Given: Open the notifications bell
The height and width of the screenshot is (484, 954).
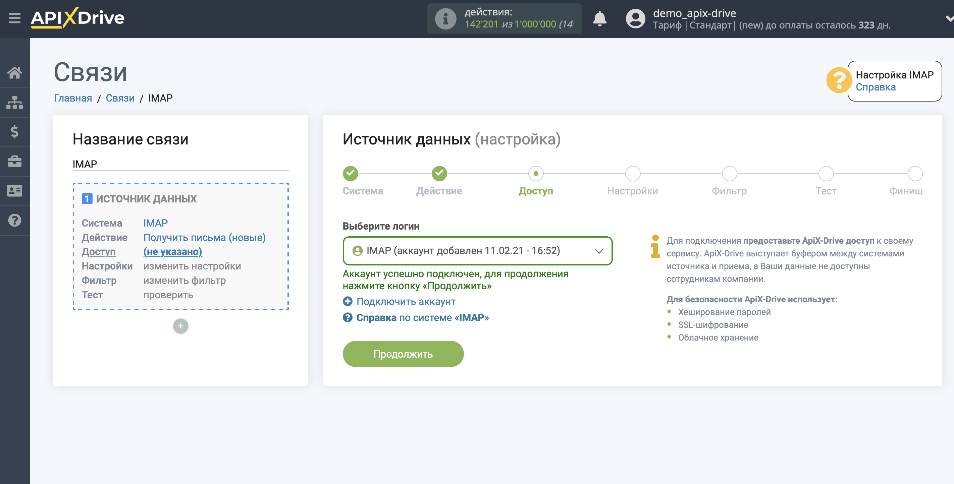Looking at the screenshot, I should [599, 18].
